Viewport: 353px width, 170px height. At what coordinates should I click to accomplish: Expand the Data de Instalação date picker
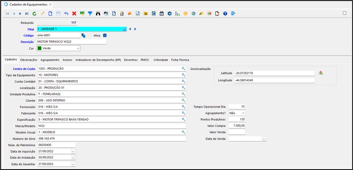pos(73,158)
